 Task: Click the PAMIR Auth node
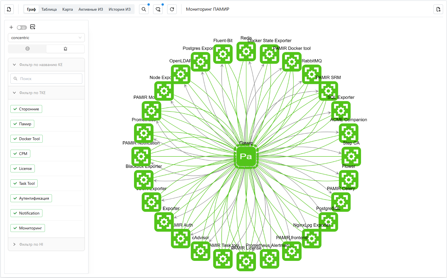tap(181, 238)
